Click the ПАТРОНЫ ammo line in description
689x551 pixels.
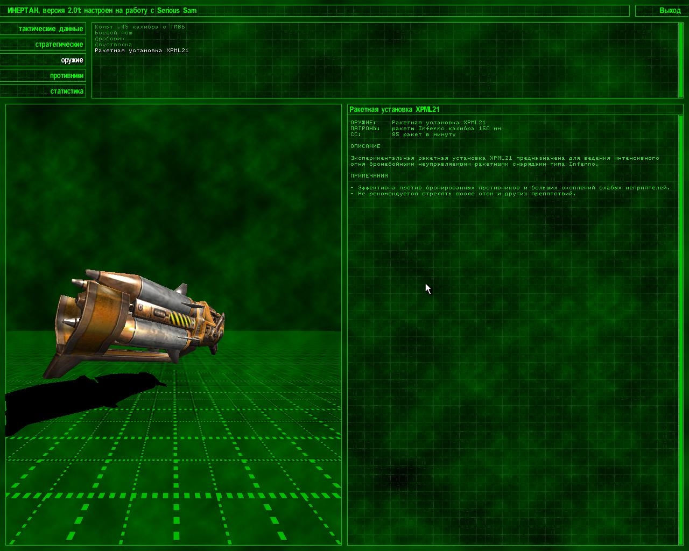click(426, 129)
